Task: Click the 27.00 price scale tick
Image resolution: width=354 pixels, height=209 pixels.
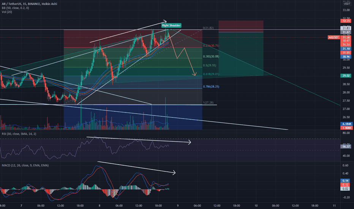Action: click(346, 109)
